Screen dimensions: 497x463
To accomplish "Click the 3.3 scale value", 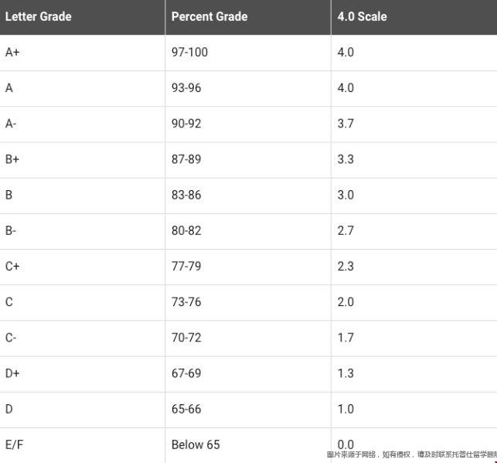I will click(346, 159).
